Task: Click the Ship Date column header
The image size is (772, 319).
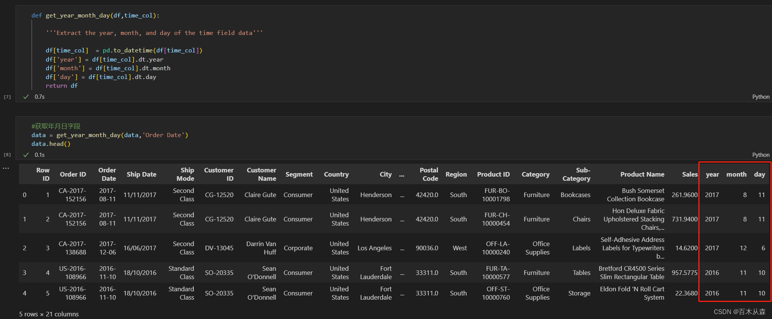Action: (142, 174)
